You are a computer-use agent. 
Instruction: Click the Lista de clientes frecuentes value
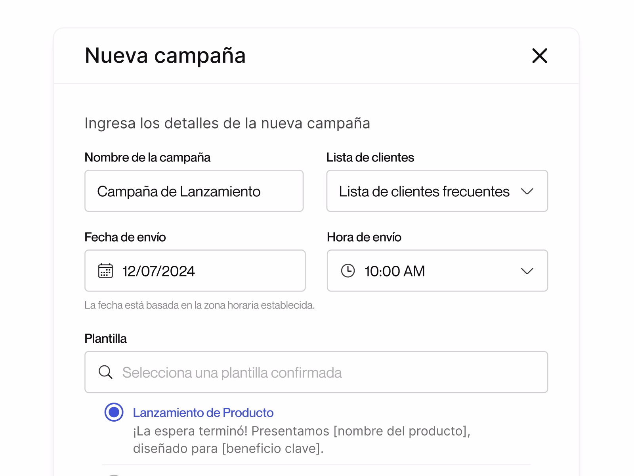point(424,192)
